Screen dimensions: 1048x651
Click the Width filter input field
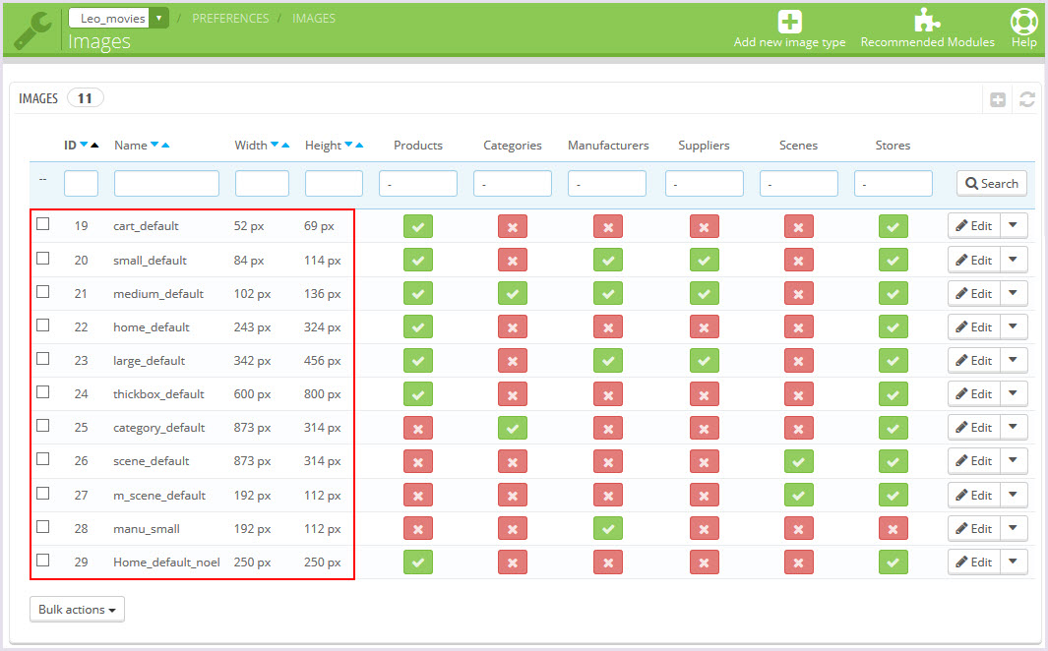click(x=262, y=183)
